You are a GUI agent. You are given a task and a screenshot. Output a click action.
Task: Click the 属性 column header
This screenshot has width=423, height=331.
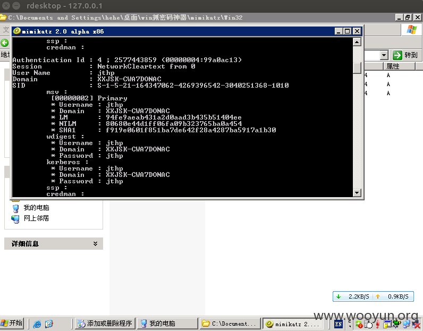[x=399, y=66]
